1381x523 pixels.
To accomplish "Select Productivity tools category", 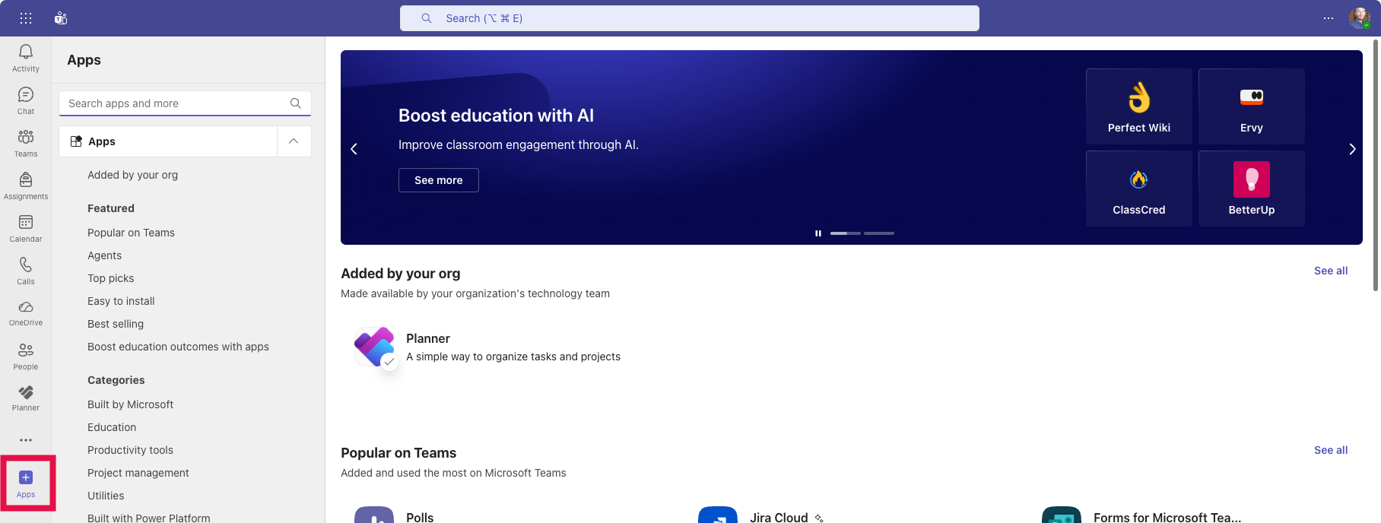I will pos(130,450).
